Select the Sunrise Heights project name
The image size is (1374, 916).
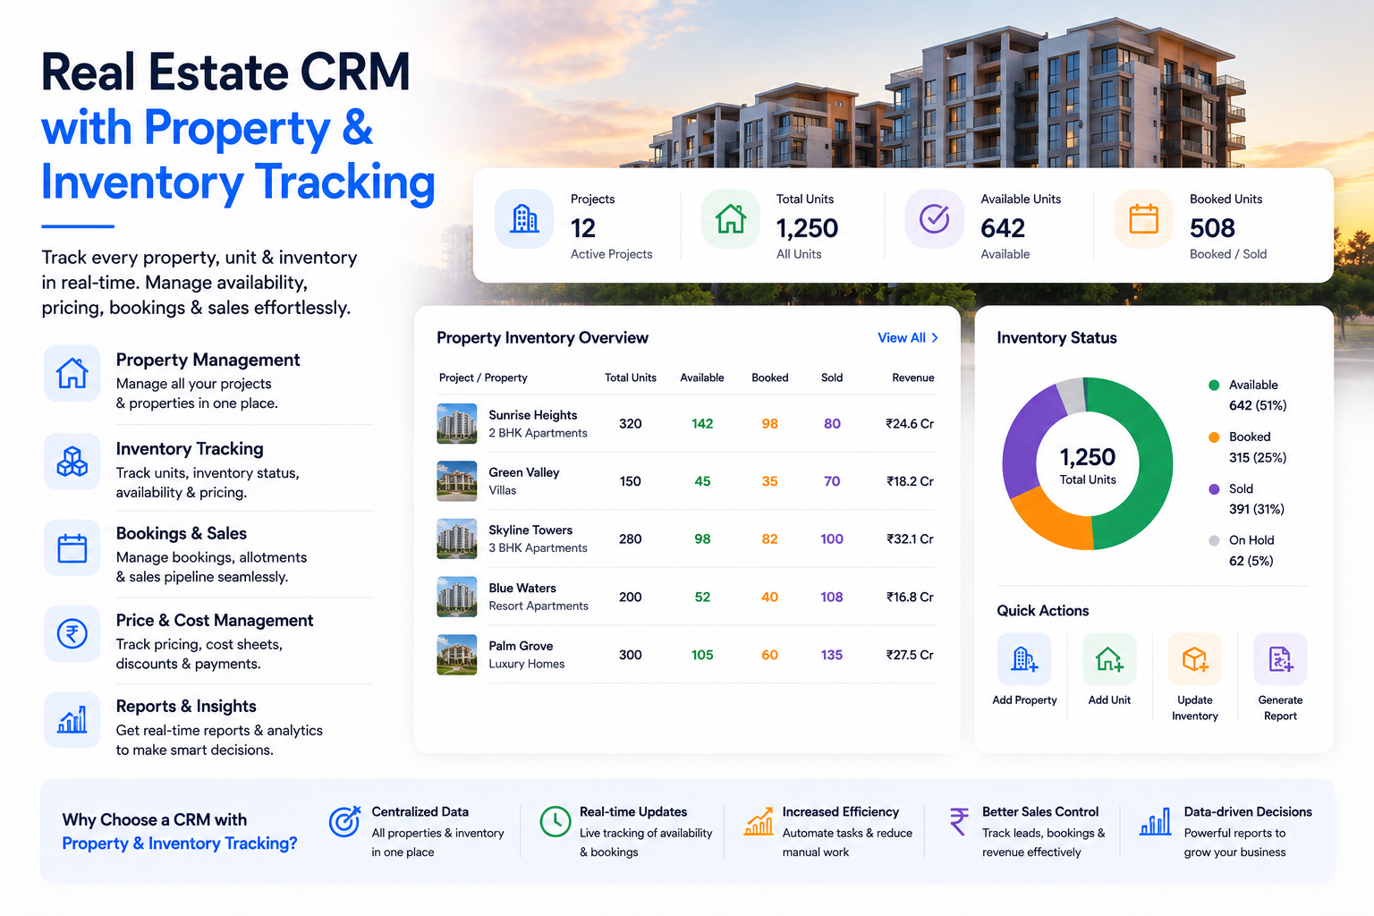coord(533,415)
